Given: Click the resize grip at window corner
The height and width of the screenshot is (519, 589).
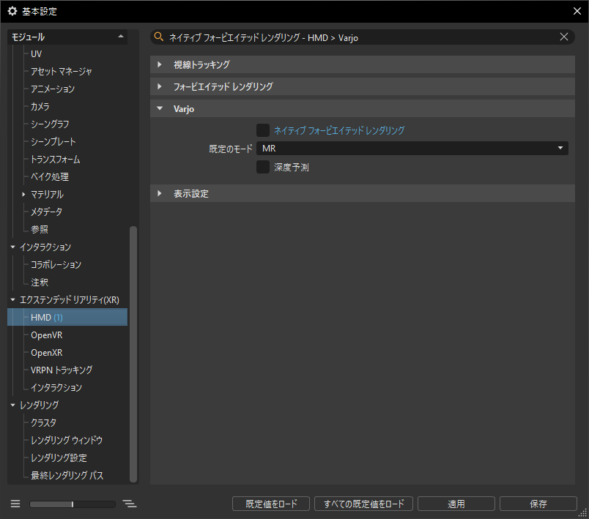Looking at the screenshot, I should coord(582,513).
